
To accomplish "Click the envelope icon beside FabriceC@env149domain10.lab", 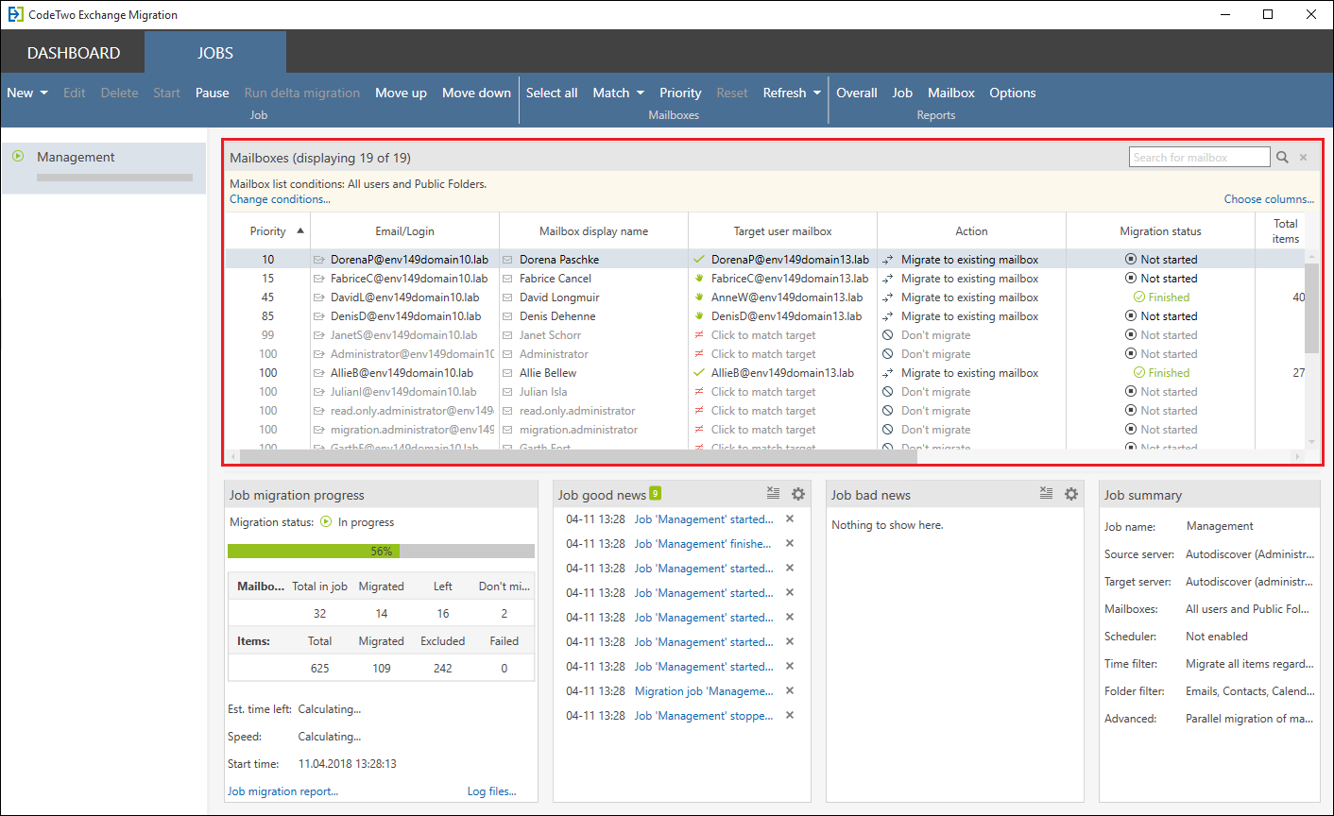I will click(x=318, y=279).
